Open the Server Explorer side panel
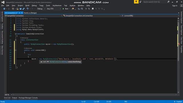This screenshot has width=183, height=103. (2, 17)
